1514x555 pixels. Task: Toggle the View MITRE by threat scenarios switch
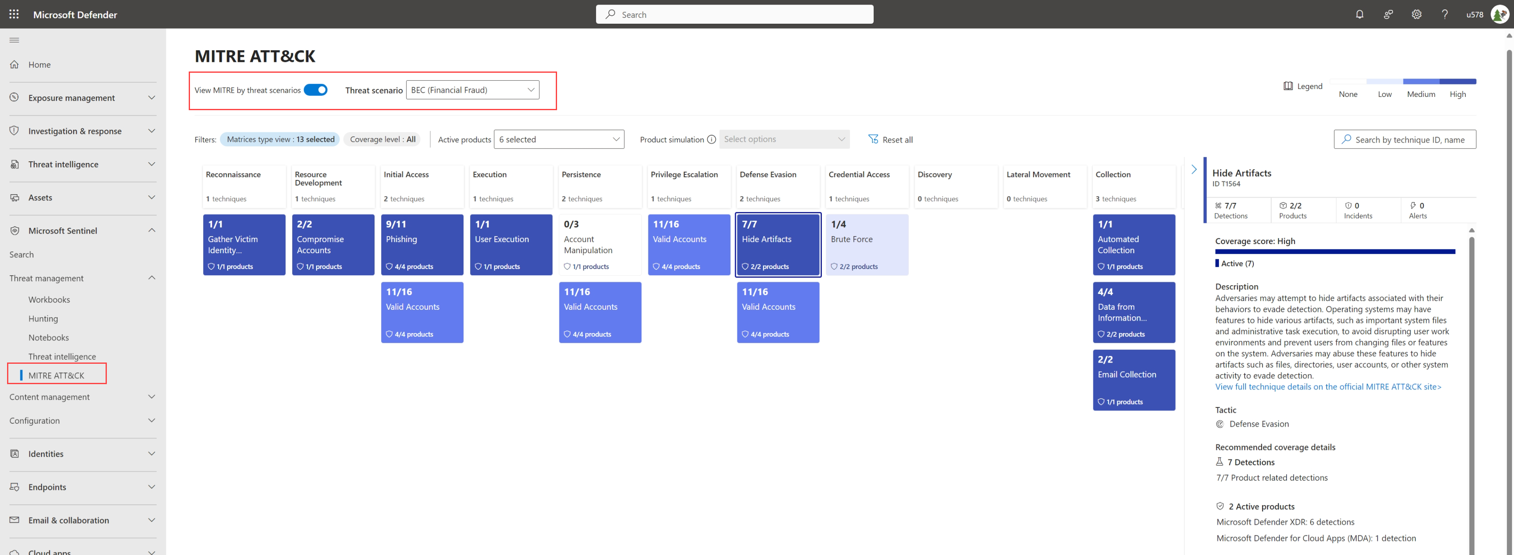pos(315,89)
